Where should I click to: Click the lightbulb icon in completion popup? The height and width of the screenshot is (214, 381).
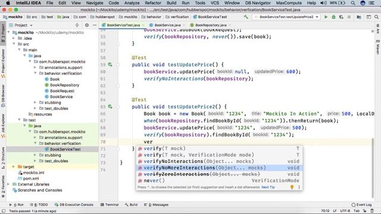click(x=292, y=187)
